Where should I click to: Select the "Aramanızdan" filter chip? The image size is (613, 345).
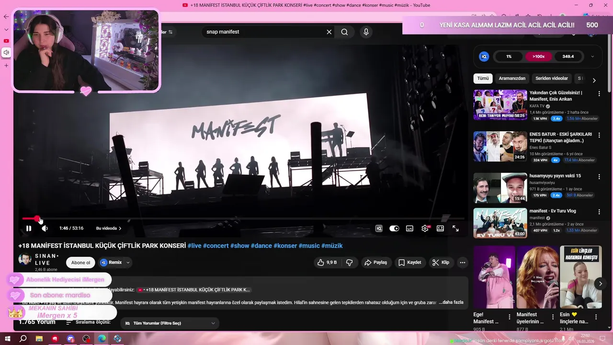tap(512, 79)
